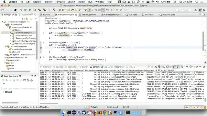Click the console horizontal scrollbar thumb
207x116 pixels.
coord(49,103)
